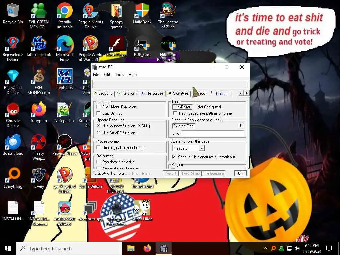This screenshot has height=255, width=340.
Task: Open the Recycle Bin desktop icon
Action: (13, 13)
